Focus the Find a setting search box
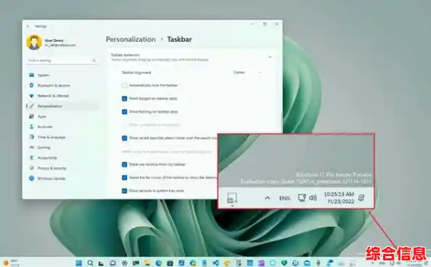Viewport: 431px width, 267px height. point(62,60)
